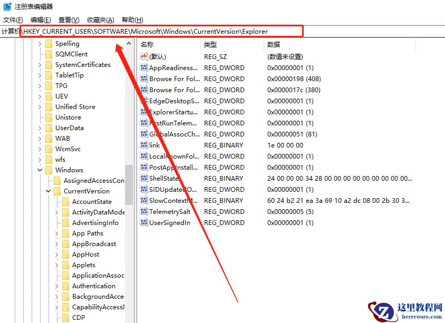Image resolution: width=445 pixels, height=323 pixels.
Task: Click the REG_DWORD icon next to UserSignedIn
Action: click(x=144, y=222)
